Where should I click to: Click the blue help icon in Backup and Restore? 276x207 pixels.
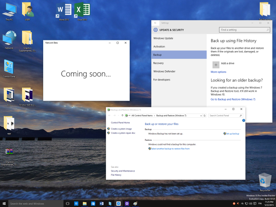coord(244,121)
